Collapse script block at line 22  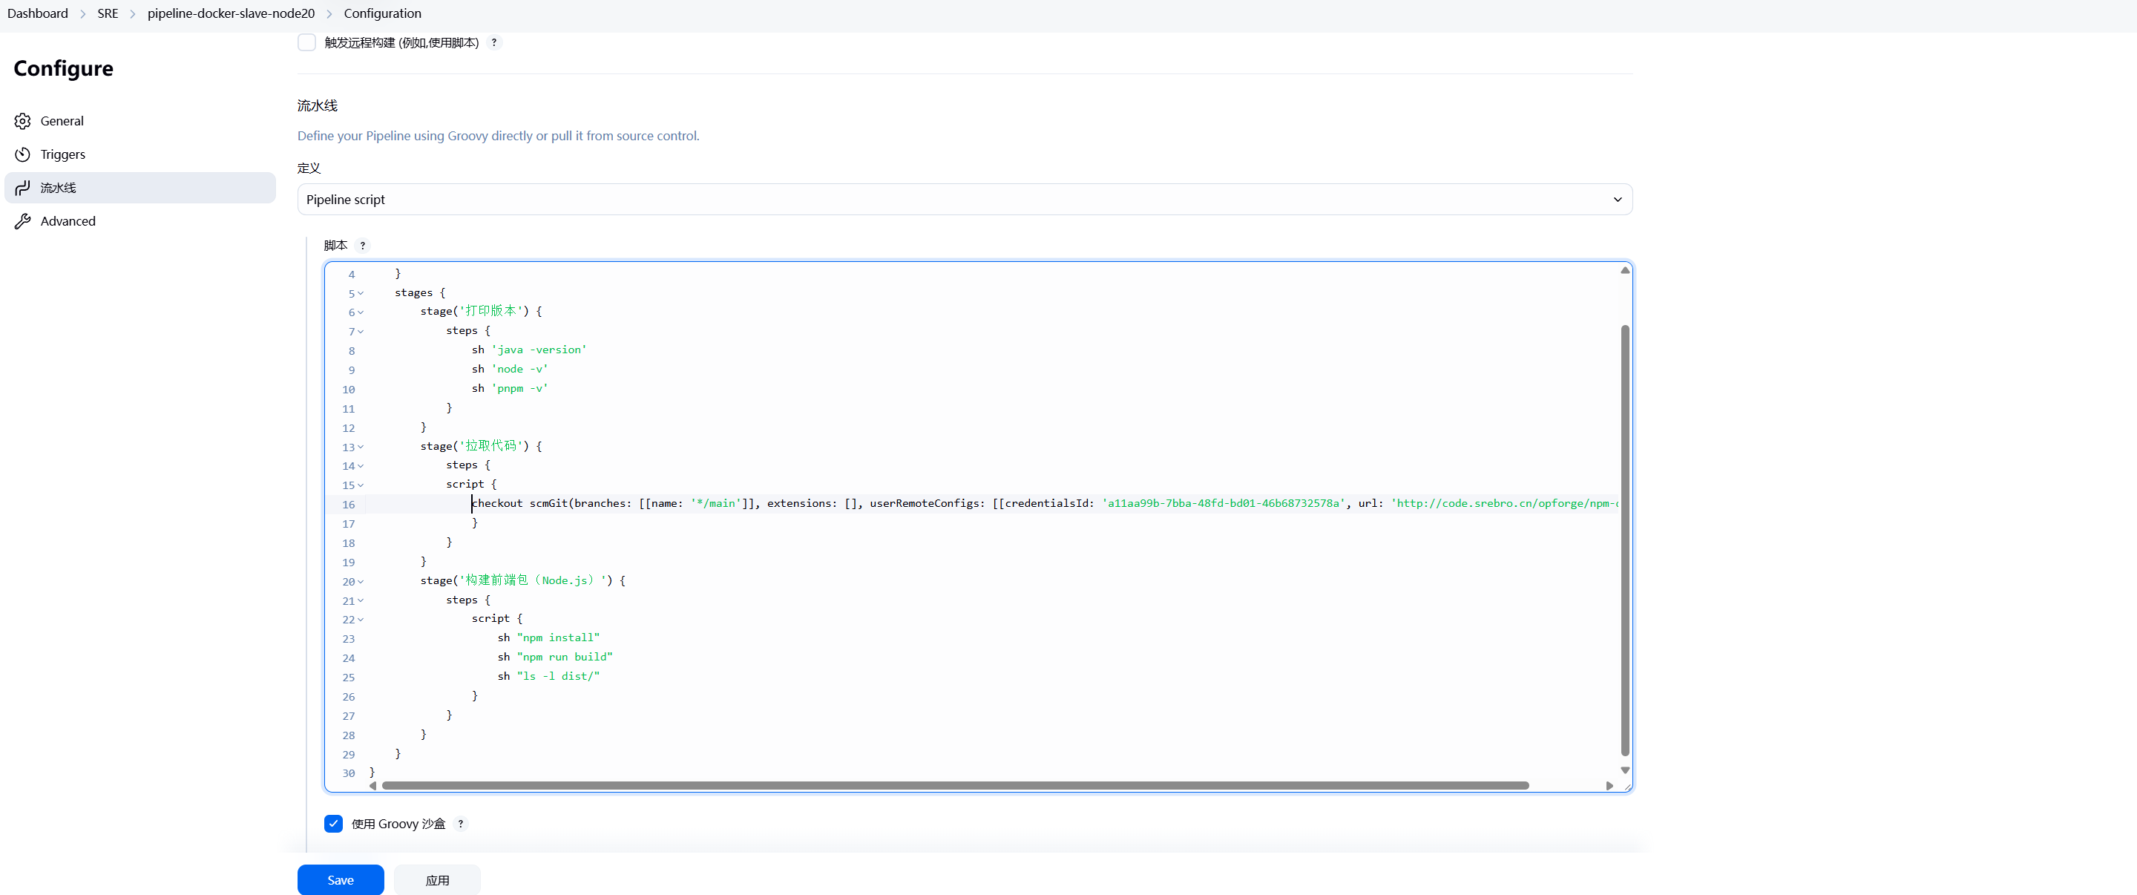pyautogui.click(x=361, y=620)
